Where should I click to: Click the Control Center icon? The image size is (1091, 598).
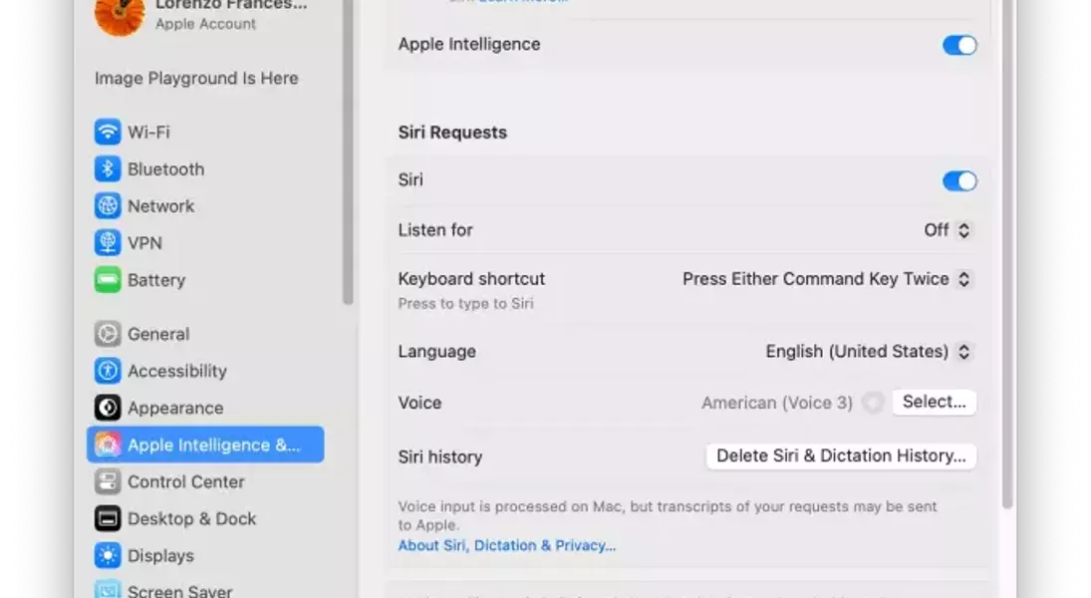(x=108, y=481)
